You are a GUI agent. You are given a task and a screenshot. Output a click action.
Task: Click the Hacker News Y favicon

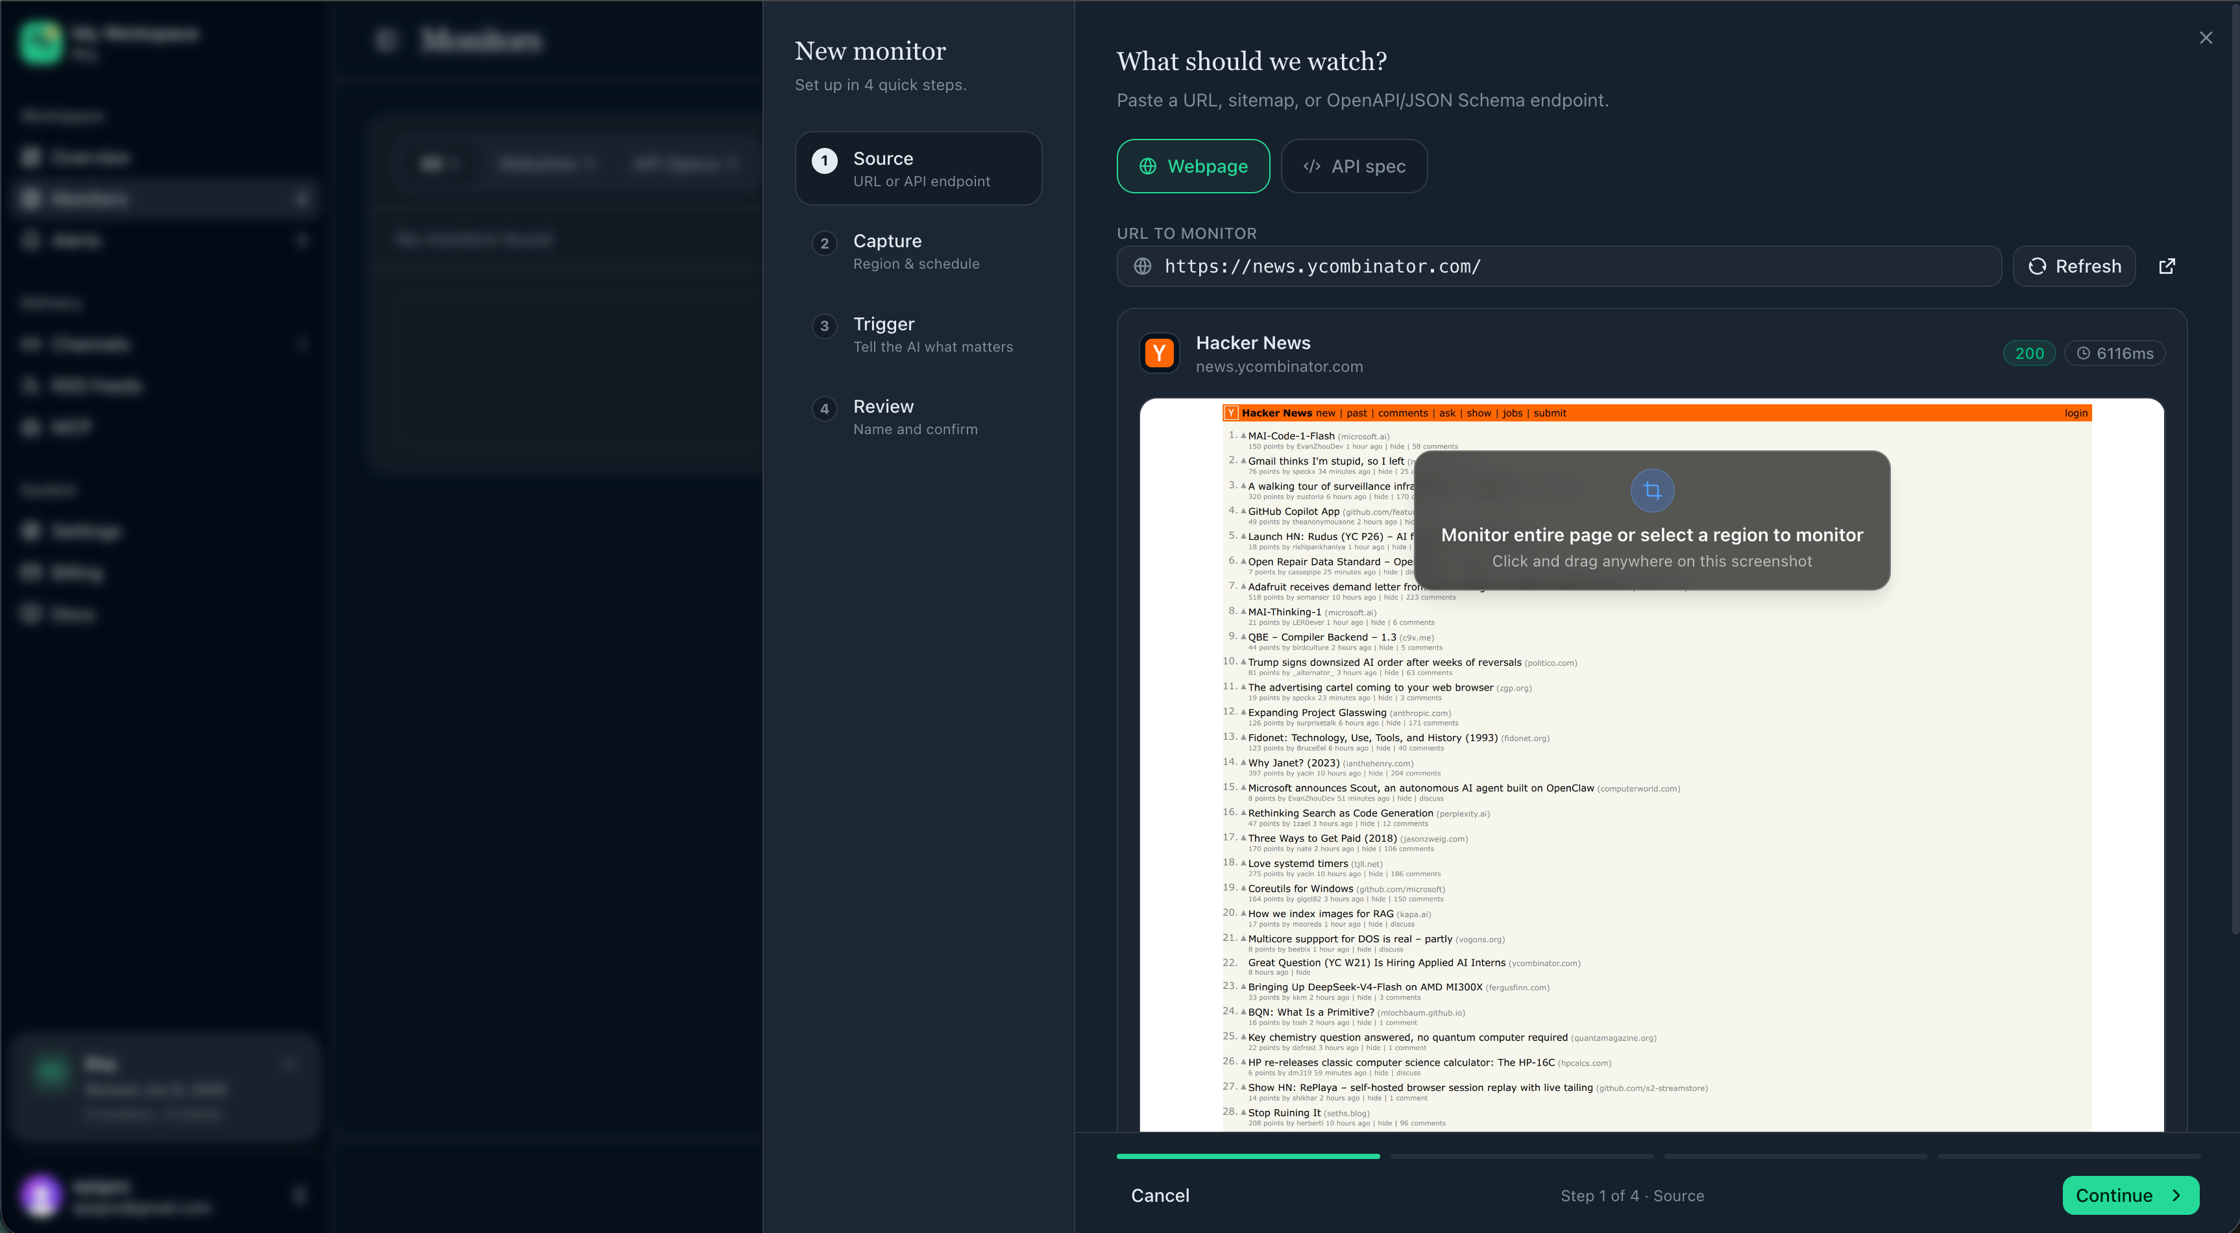pyautogui.click(x=1159, y=353)
